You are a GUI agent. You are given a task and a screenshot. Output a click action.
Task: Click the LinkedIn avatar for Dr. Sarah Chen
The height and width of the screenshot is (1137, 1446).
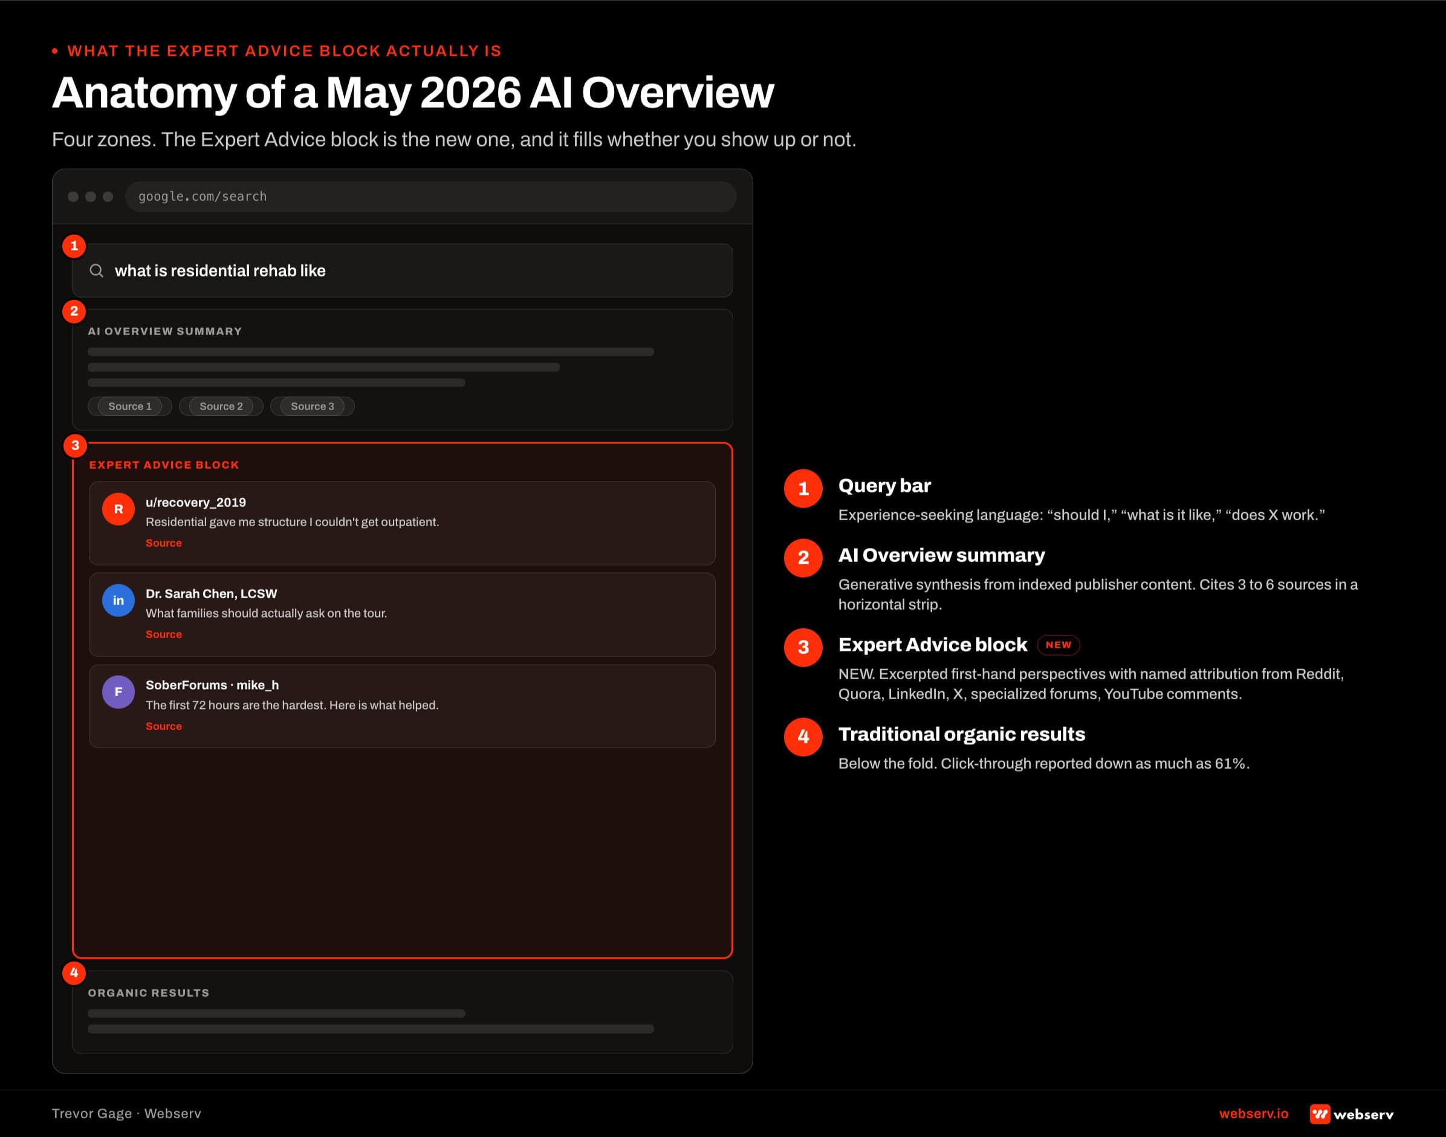pyautogui.click(x=118, y=601)
